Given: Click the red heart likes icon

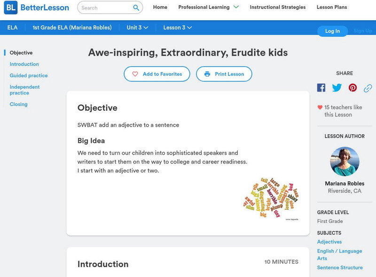Looking at the screenshot, I should coord(320,107).
